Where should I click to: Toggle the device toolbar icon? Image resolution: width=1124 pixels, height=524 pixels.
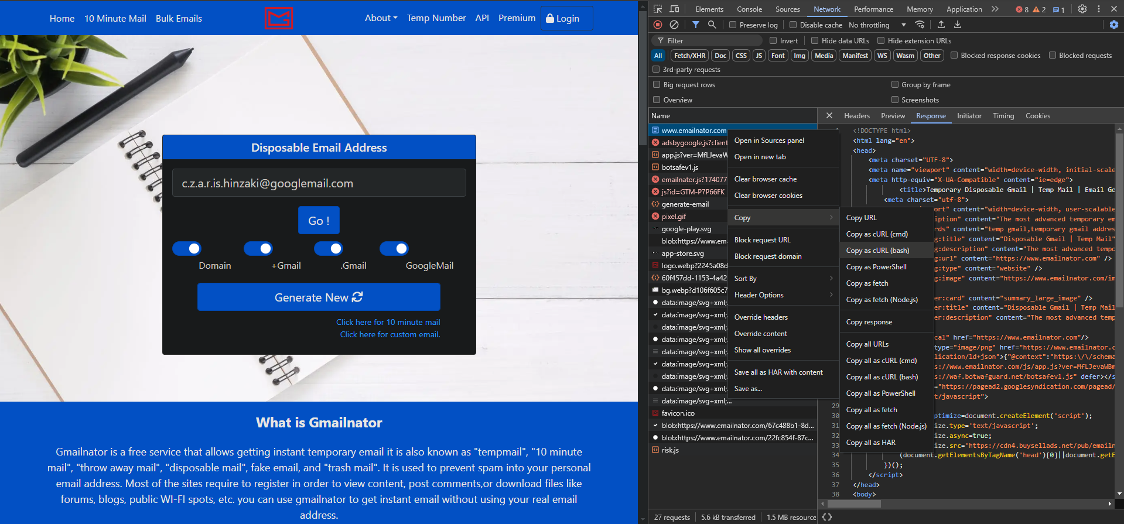coord(674,9)
